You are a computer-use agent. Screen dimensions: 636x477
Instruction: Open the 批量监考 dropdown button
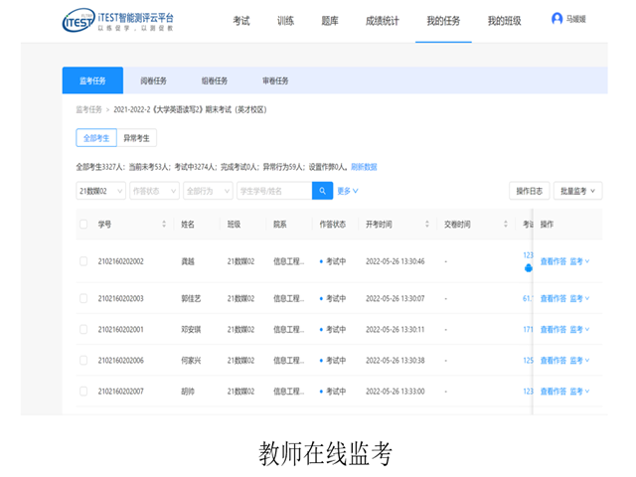tap(576, 191)
